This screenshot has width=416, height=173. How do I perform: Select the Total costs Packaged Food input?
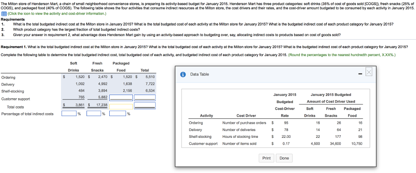point(121,106)
